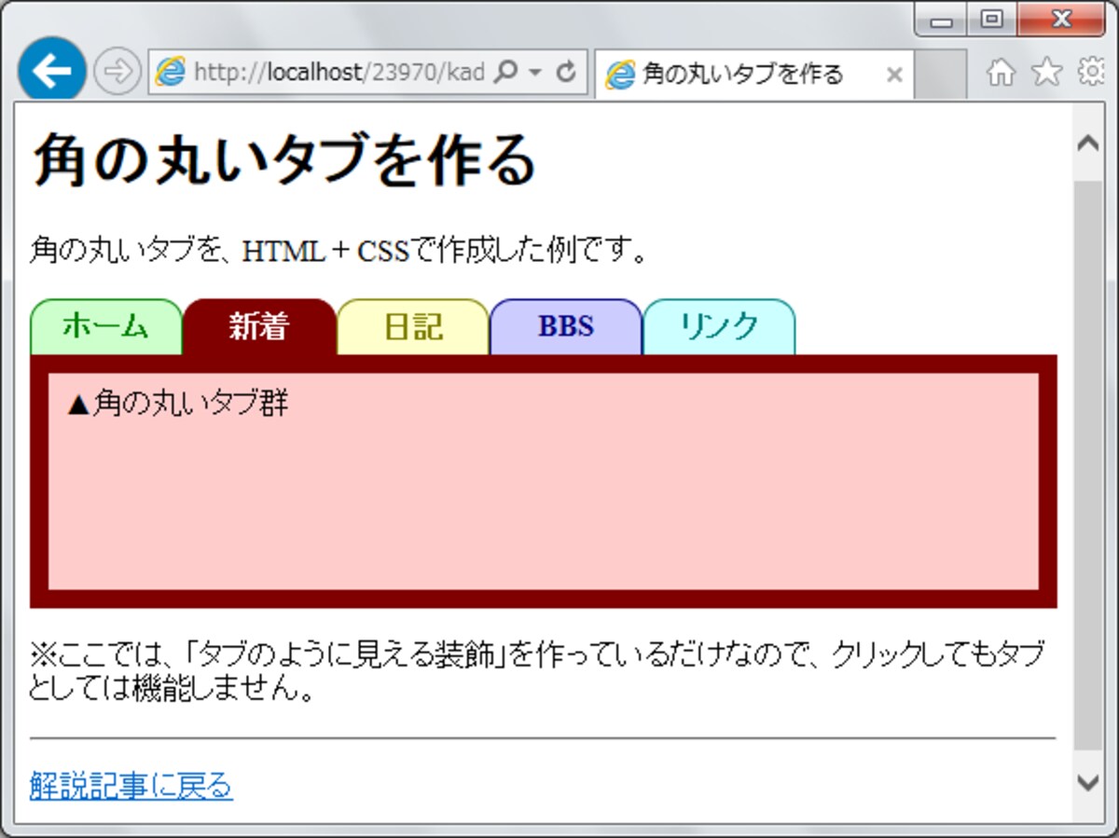Go back with the blue back arrow
Image resolution: width=1119 pixels, height=838 pixels.
tap(51, 72)
